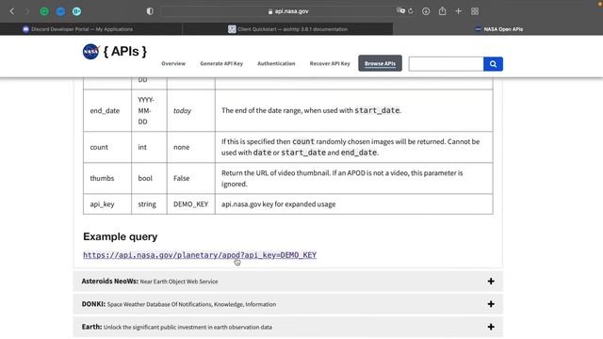The height and width of the screenshot is (339, 603).
Task: Switch to Client Quickstart aiohttp documentation tab
Action: click(x=287, y=29)
